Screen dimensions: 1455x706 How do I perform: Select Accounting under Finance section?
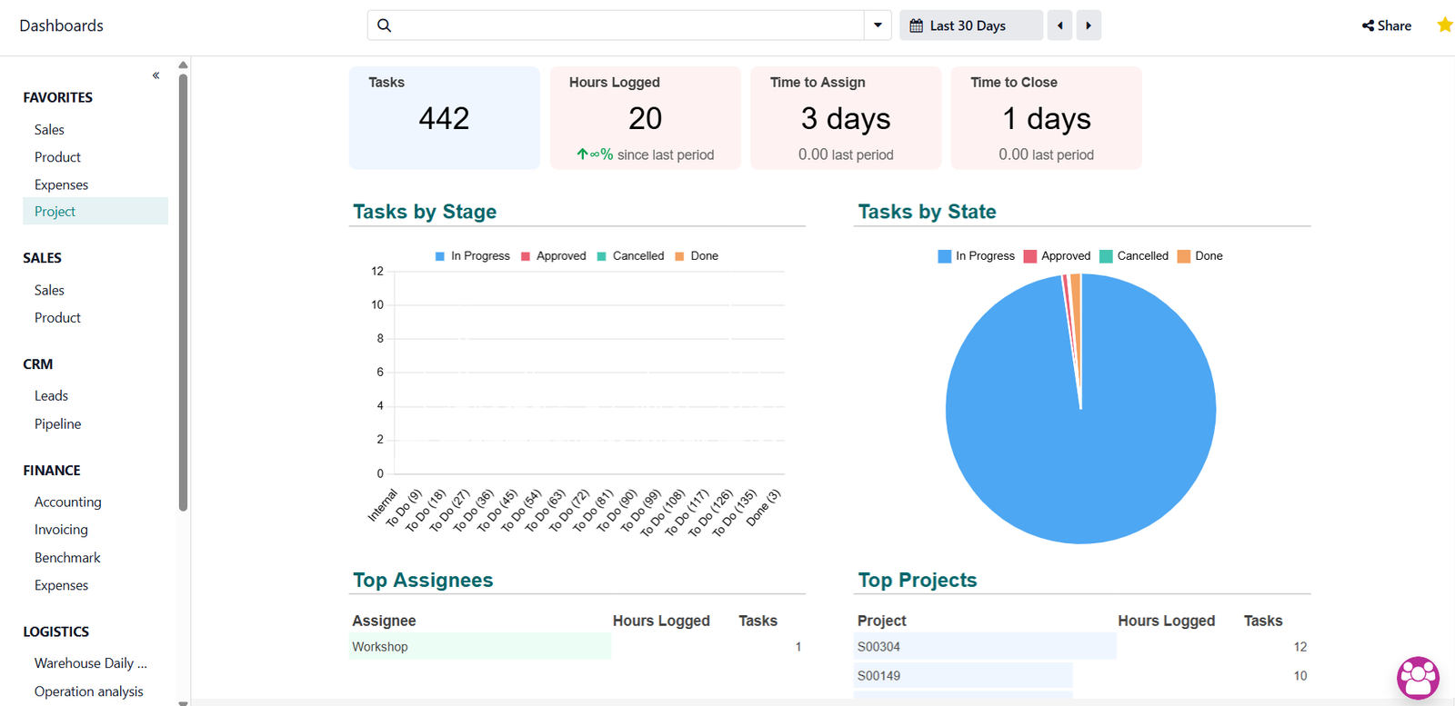click(67, 502)
